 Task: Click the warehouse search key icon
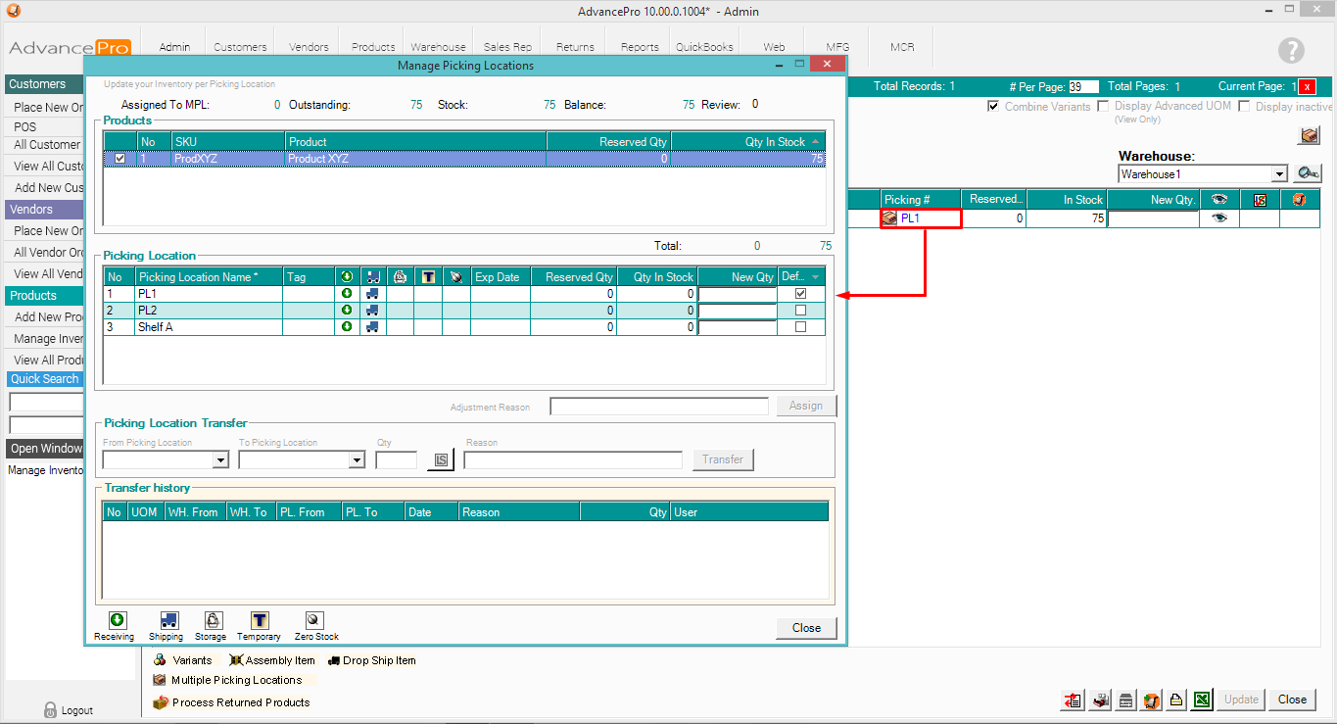[1308, 173]
